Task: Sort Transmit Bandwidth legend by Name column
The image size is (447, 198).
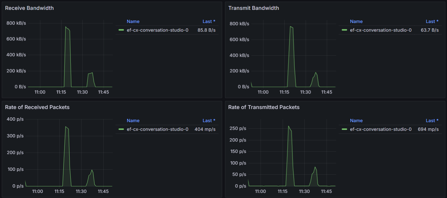Action: coord(356,22)
